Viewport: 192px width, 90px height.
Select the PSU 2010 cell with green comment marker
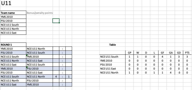click(39, 69)
